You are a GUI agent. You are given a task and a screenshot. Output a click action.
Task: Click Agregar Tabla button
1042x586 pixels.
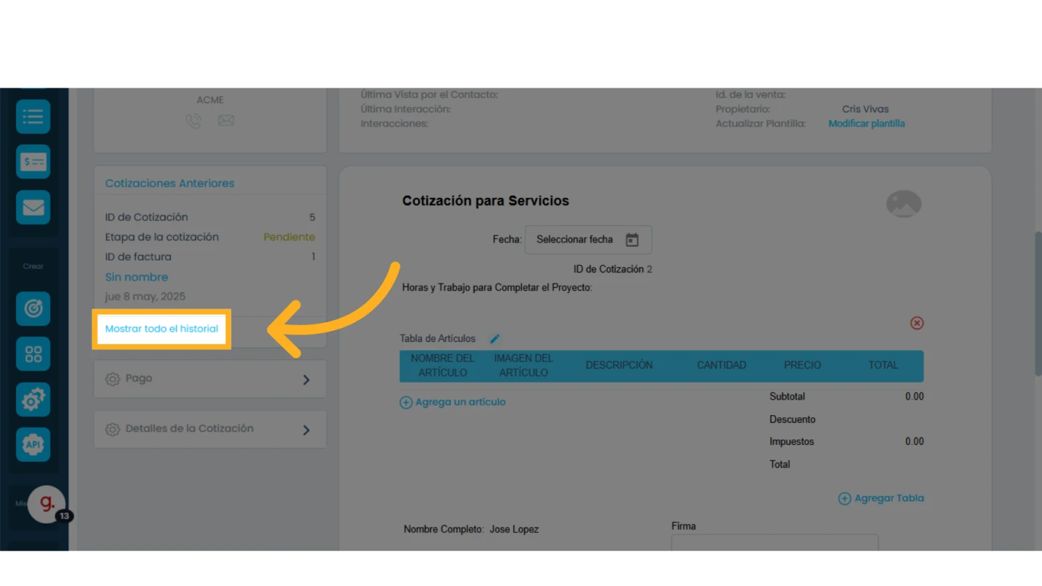coord(881,499)
